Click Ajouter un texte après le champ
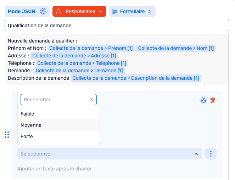Viewport: 235px width, 180px height. [x=54, y=169]
